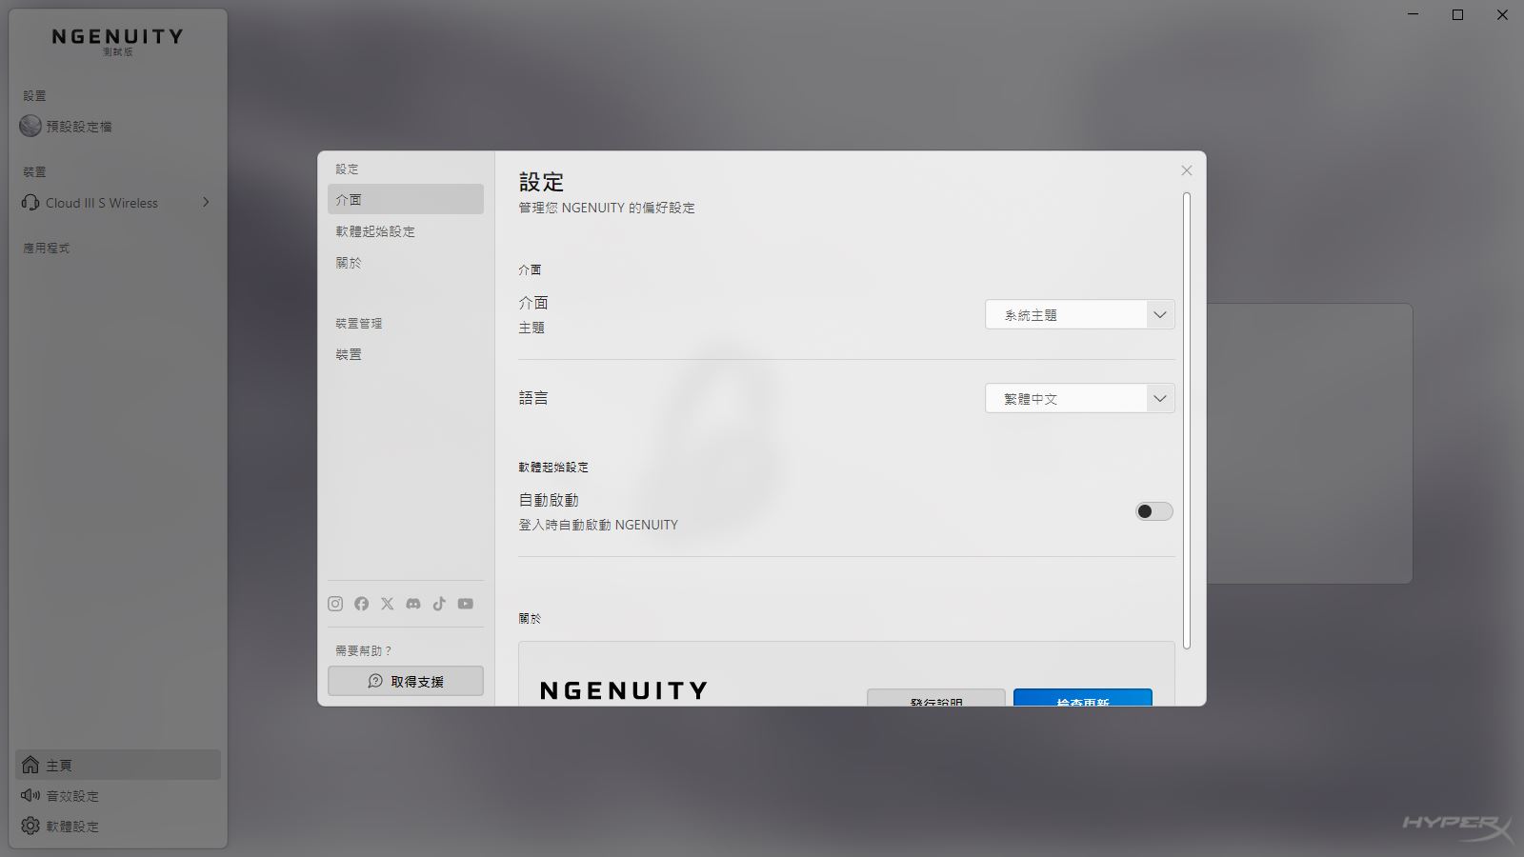
Task: Click the 登入時自動啟動 NGENUITY description text
Action: click(598, 525)
